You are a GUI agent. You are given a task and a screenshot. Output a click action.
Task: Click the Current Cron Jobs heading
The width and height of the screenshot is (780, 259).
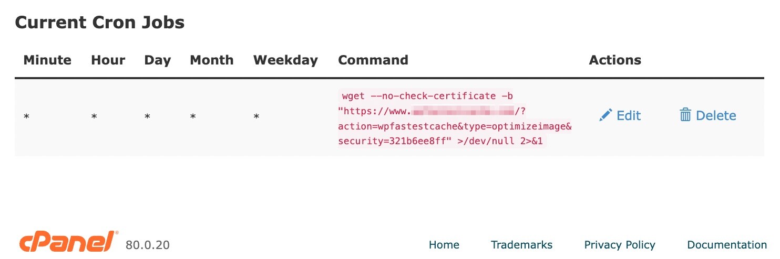pyautogui.click(x=100, y=23)
